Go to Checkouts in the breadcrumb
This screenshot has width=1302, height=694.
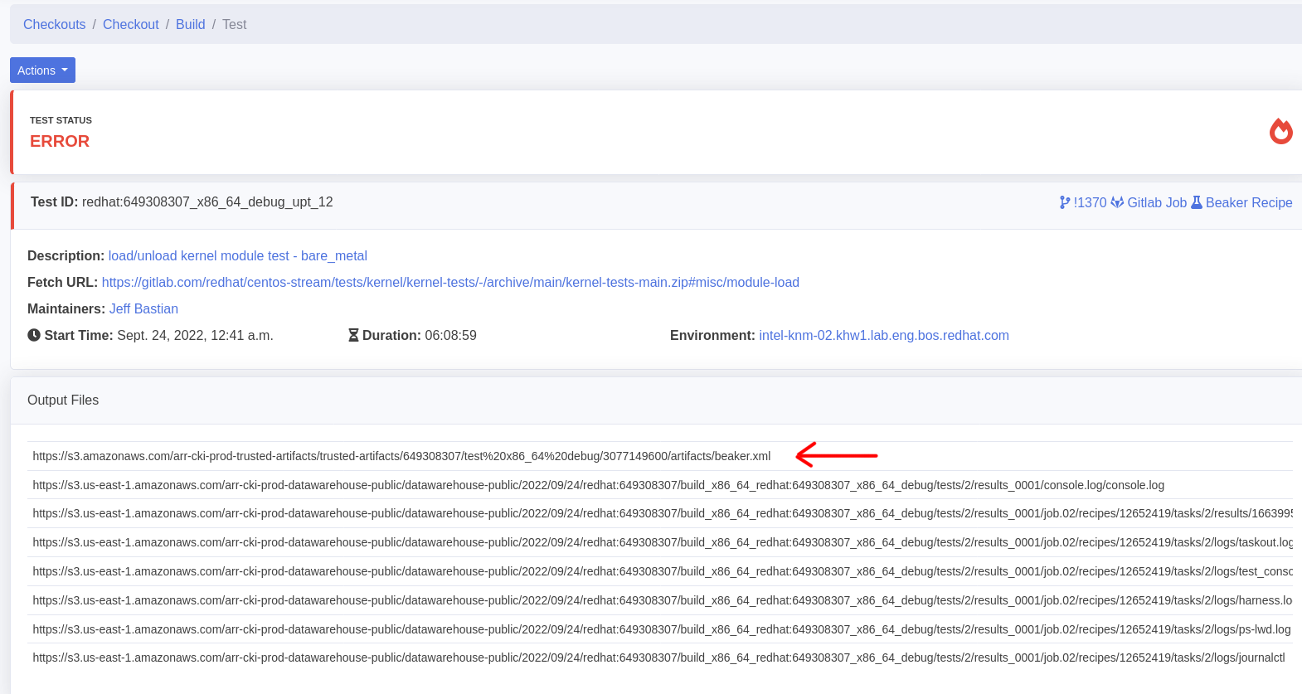[54, 25]
